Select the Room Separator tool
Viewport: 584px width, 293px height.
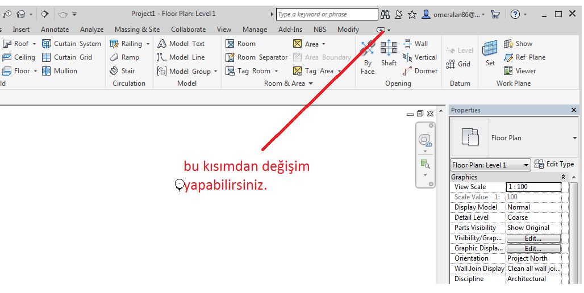coord(256,57)
